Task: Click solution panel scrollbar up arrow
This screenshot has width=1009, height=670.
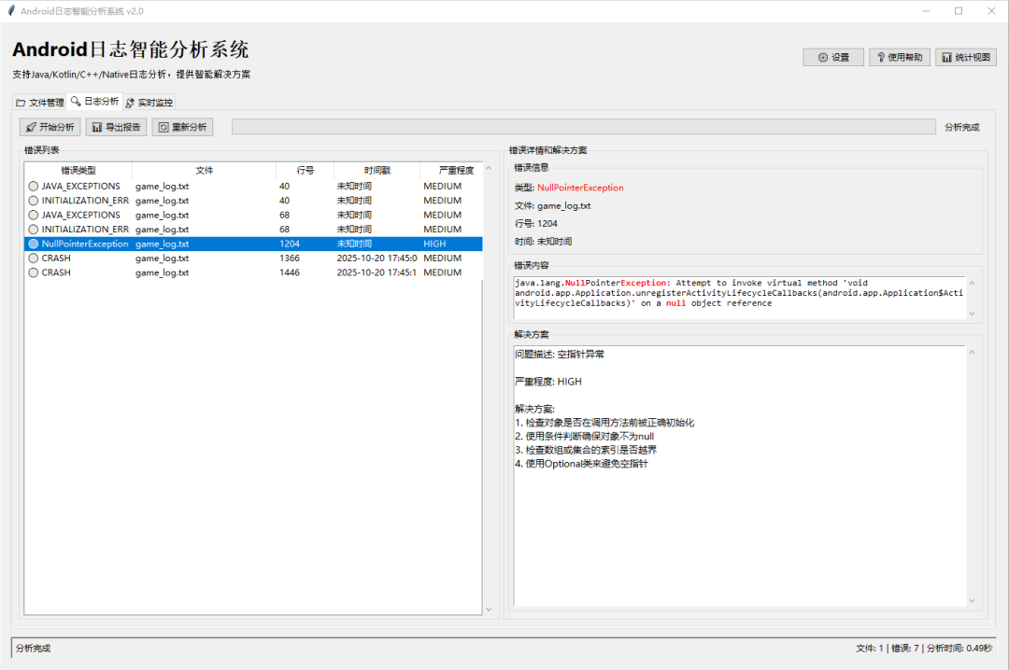Action: tap(972, 353)
